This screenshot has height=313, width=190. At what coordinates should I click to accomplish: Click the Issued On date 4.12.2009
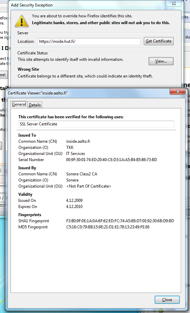tap(74, 201)
